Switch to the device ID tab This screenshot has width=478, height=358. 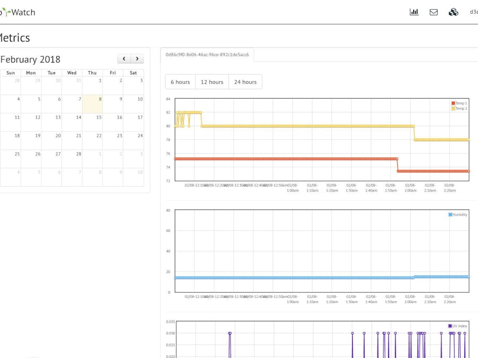[x=207, y=55]
